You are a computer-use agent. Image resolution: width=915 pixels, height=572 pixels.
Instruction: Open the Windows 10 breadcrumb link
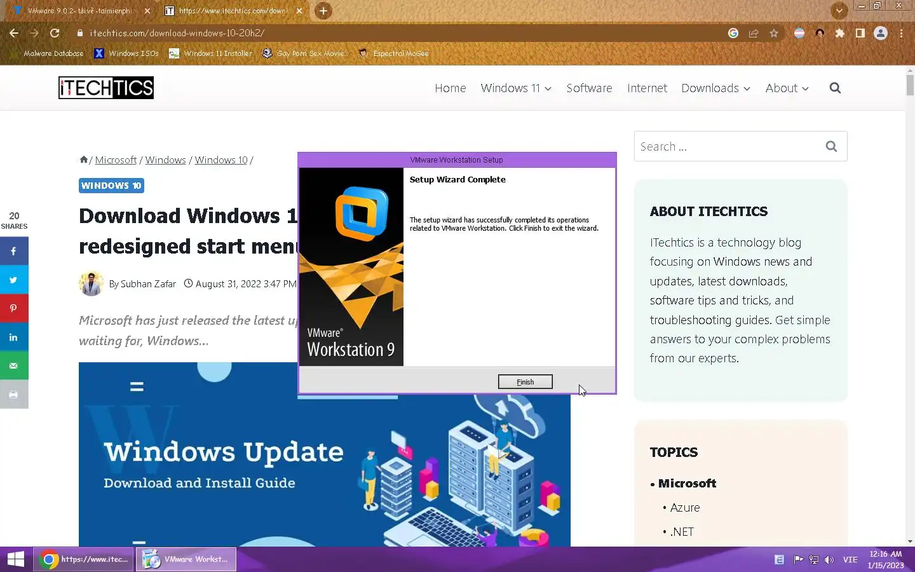coord(221,160)
